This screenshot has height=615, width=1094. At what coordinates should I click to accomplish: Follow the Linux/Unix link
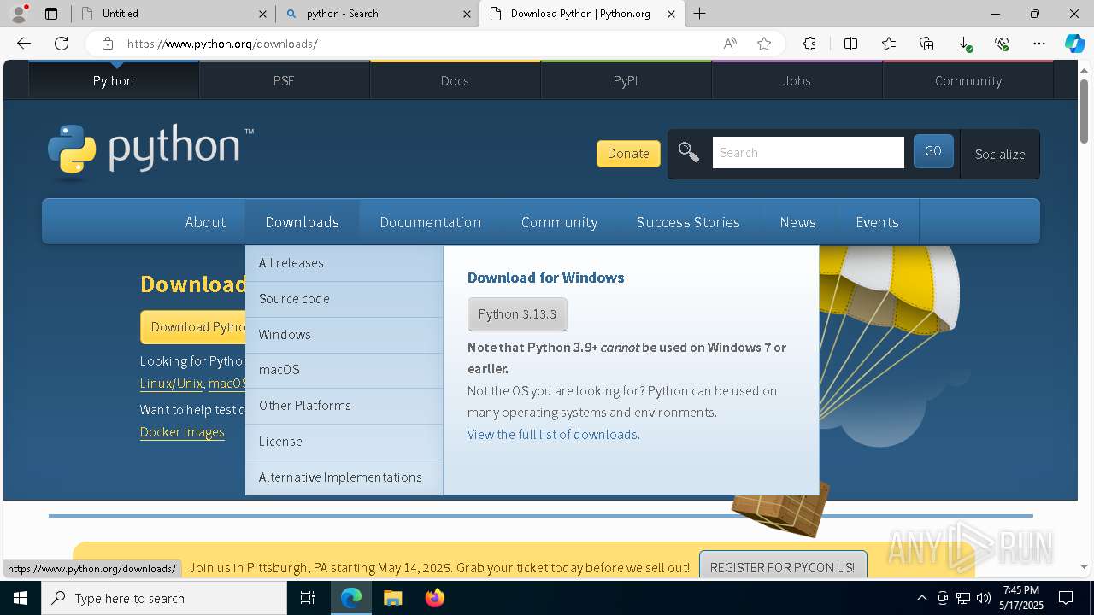coord(171,384)
